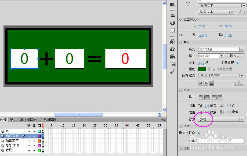Open the Info panel icon
This screenshot has width=247, height=156.
[x=172, y=23]
